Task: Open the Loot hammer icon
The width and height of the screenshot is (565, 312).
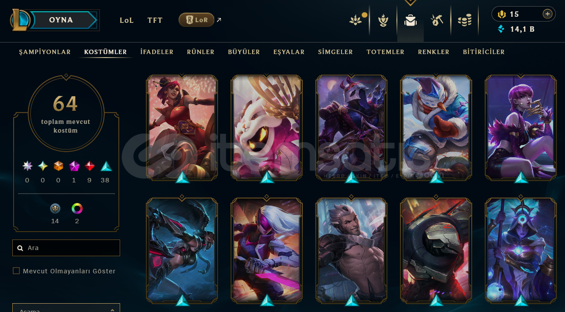Action: point(437,20)
